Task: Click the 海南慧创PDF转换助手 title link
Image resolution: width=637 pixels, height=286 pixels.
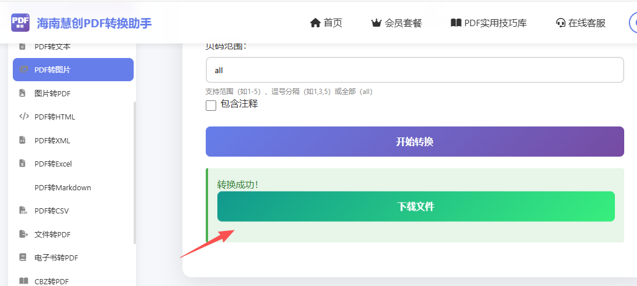Action: (x=94, y=23)
